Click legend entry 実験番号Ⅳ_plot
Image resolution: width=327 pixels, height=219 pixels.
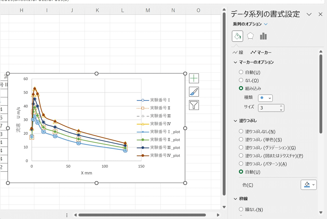click(159, 155)
